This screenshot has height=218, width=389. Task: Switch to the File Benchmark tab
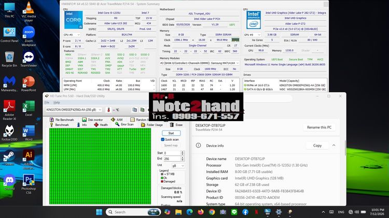(62, 120)
